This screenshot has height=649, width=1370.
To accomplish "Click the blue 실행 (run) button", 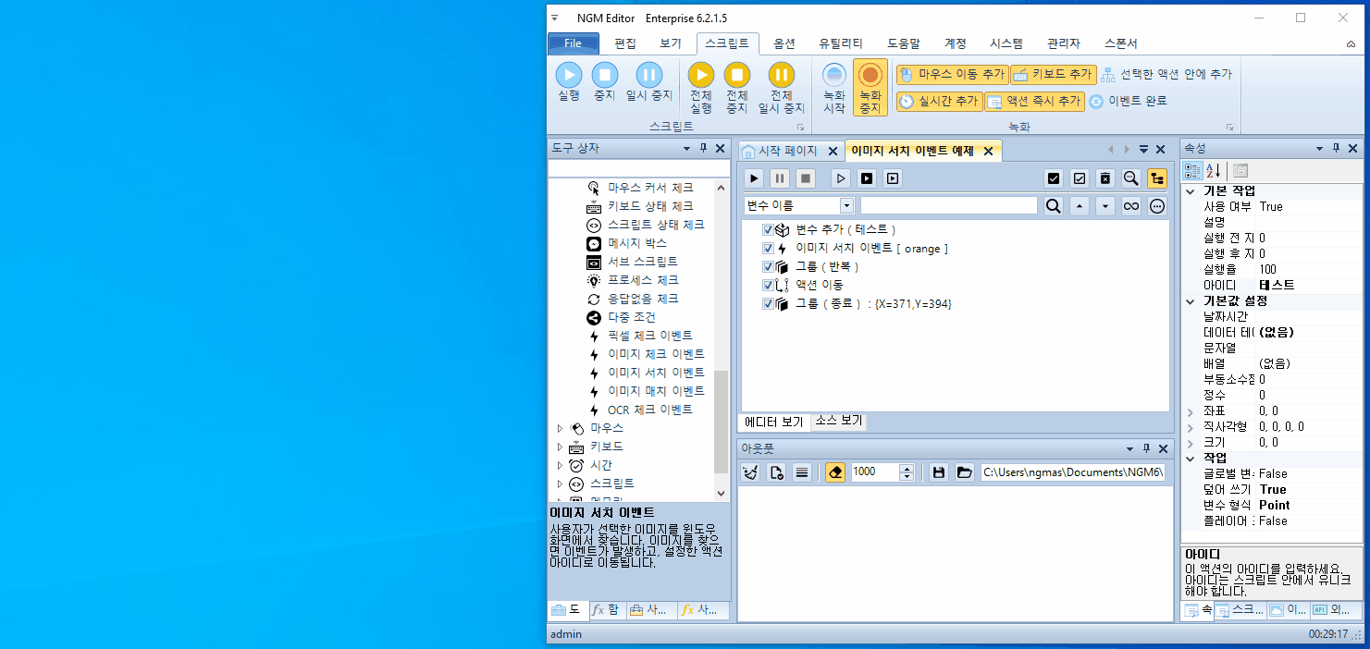I will (568, 81).
